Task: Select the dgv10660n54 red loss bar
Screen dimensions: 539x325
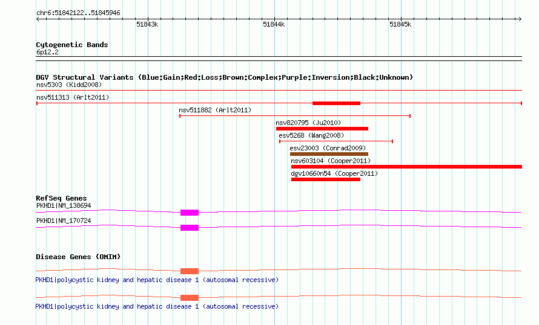Action: point(326,179)
